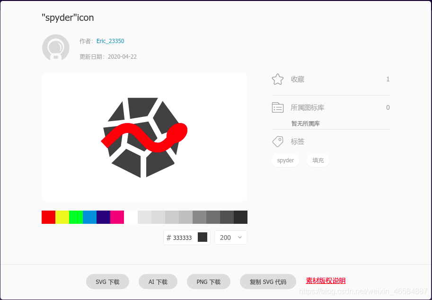The width and height of the screenshot is (432, 300).
Task: Click the spyder icon preview image
Action: coord(144,137)
